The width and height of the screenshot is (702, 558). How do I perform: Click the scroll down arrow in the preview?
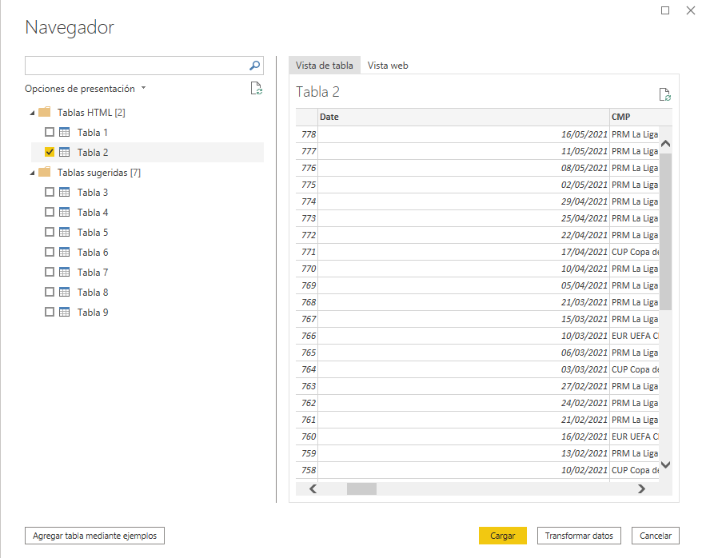tap(666, 464)
